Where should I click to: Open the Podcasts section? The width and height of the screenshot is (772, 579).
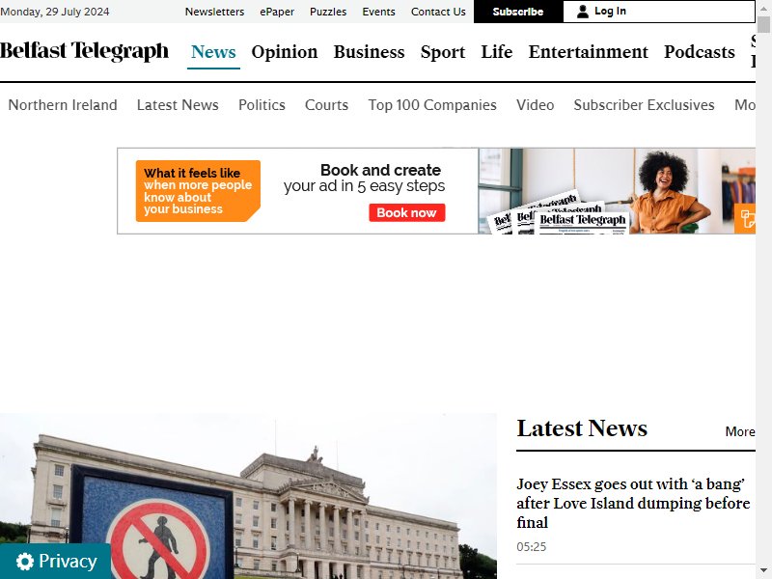click(699, 52)
